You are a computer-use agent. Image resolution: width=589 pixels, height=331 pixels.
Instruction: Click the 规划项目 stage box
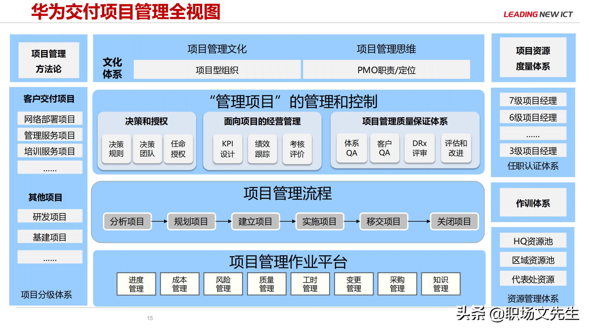[191, 221]
